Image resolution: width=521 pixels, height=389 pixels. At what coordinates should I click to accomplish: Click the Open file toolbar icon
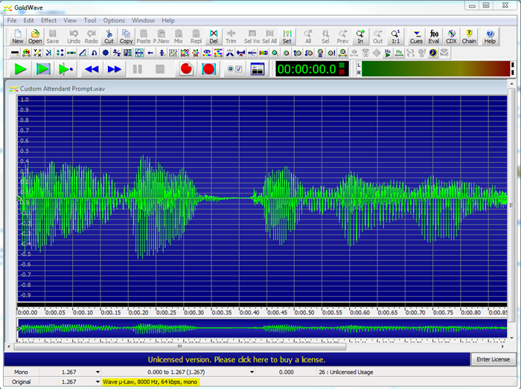point(35,36)
